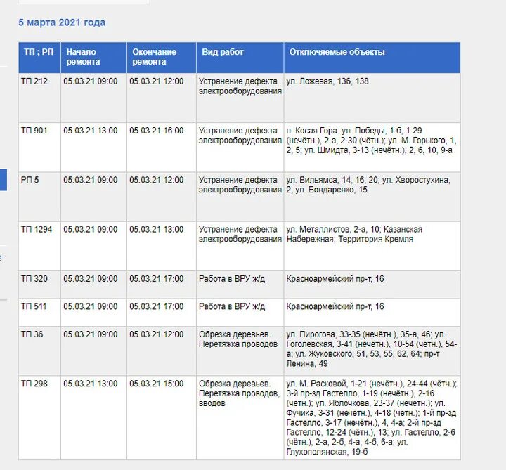Select the 'ТП 36' cell
This screenshot has width=506, height=470.
coord(39,351)
